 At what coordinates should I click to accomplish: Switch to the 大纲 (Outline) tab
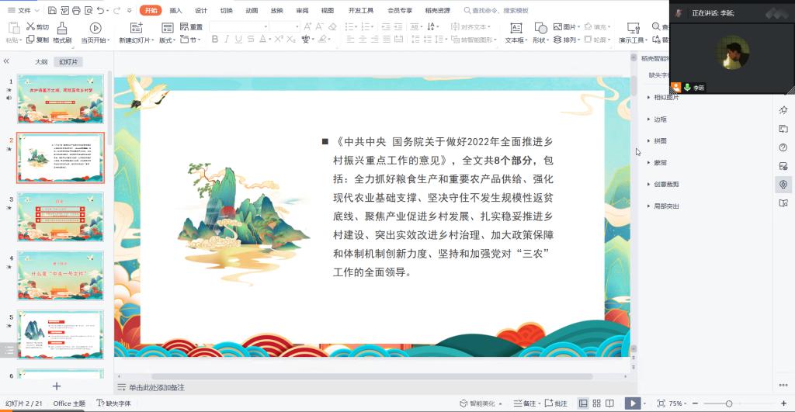tap(41, 61)
